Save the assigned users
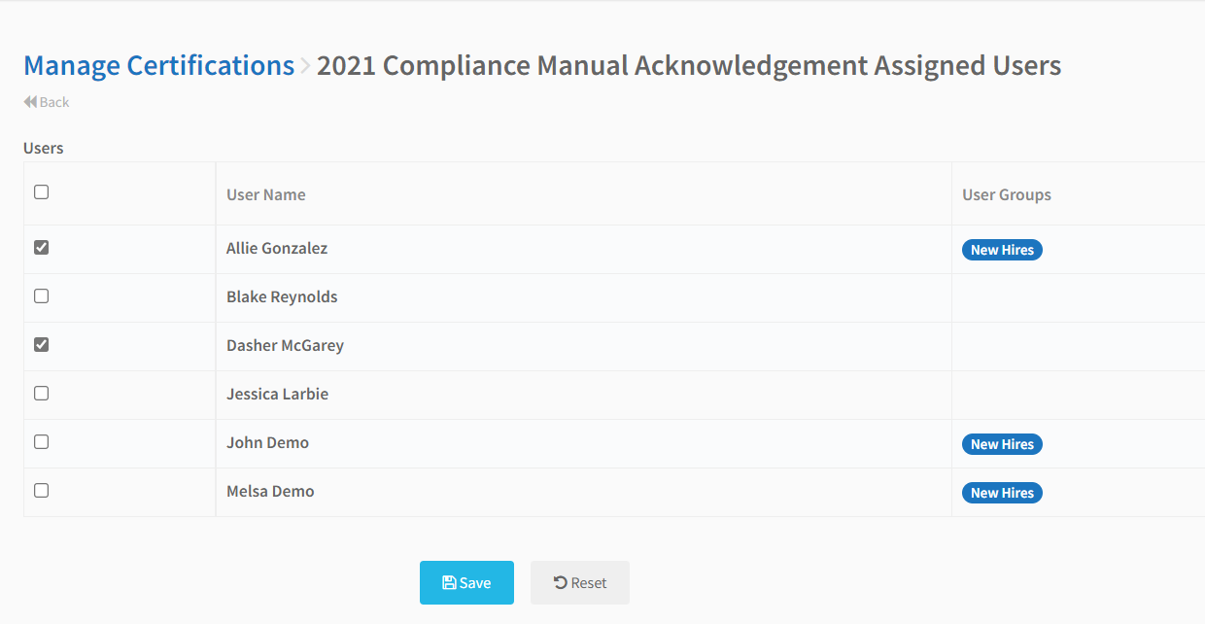Screen dimensions: 1205x624 point(466,583)
